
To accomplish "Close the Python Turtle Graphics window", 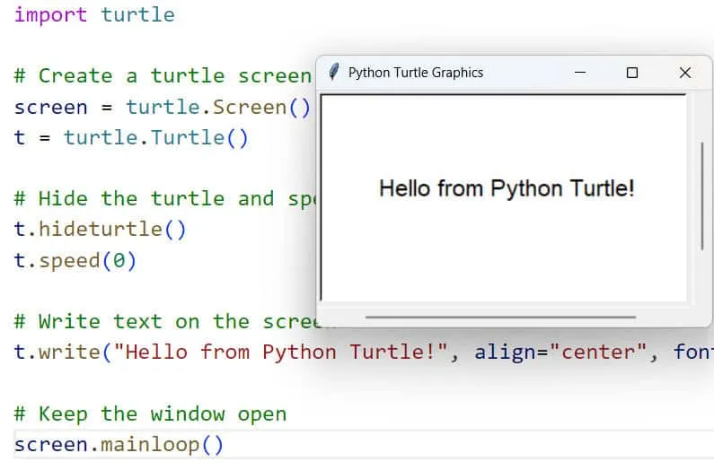I will pyautogui.click(x=684, y=73).
